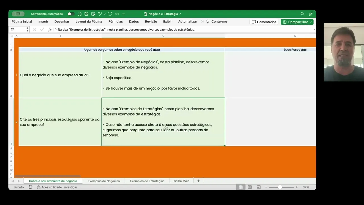Expand the formula bar with arrow

314,29
